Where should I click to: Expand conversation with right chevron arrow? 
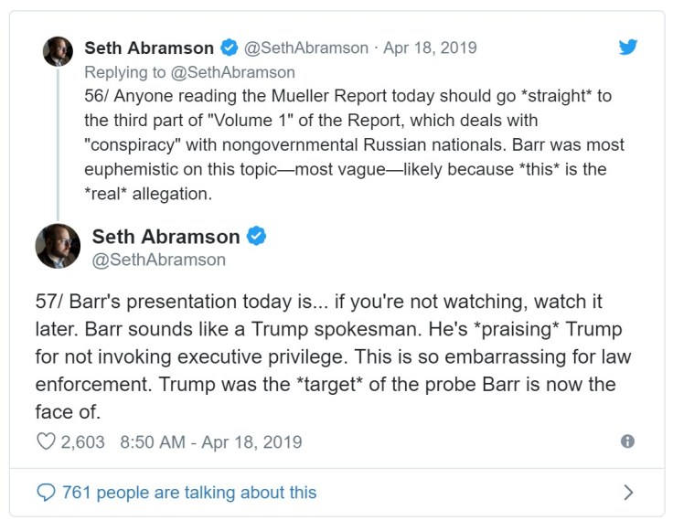pyautogui.click(x=627, y=493)
